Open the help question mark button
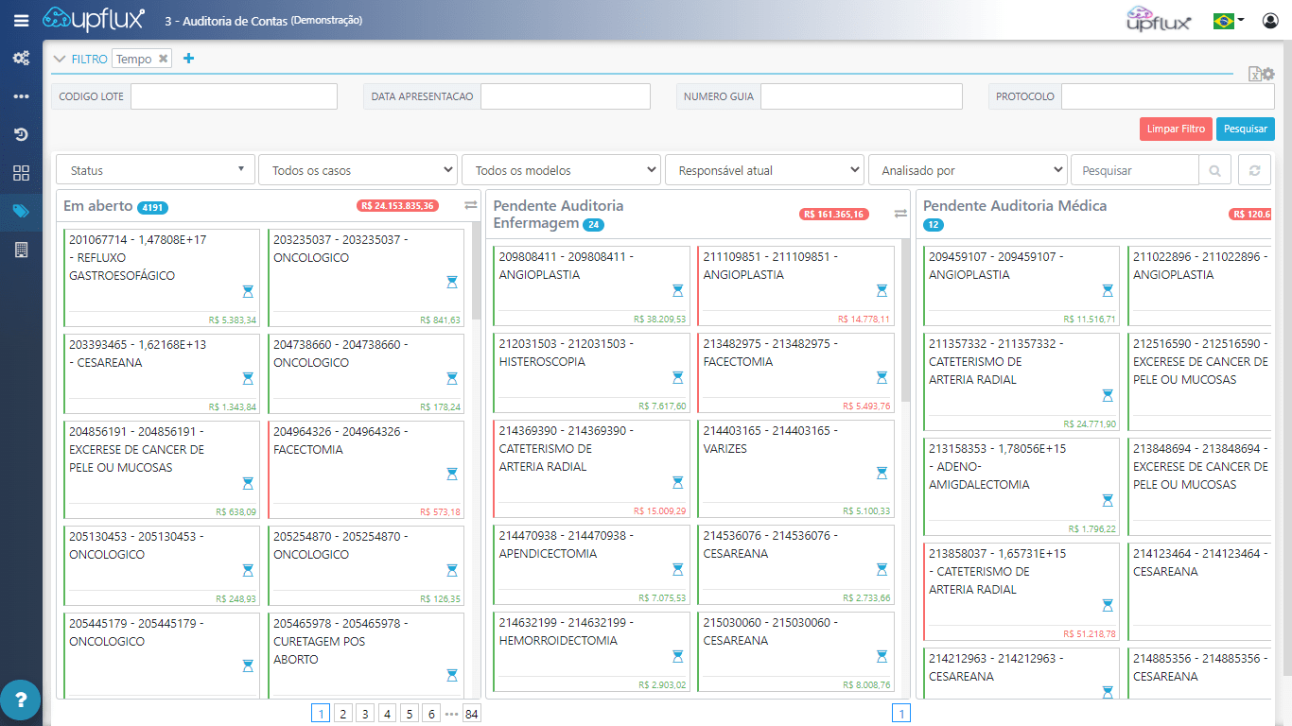1292x726 pixels. point(21,701)
